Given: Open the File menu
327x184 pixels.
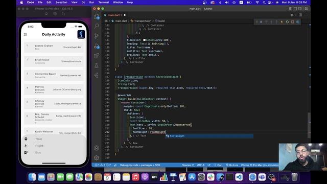Looking at the screenshot, I should tap(40, 2).
